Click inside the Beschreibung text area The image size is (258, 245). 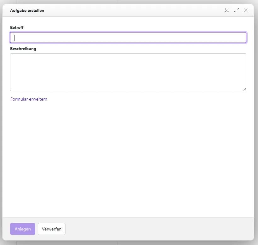click(128, 72)
